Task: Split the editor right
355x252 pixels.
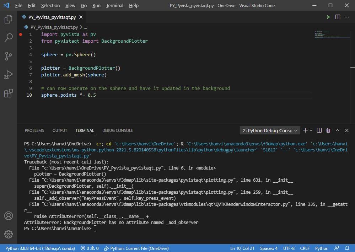Action: pyautogui.click(x=338, y=17)
